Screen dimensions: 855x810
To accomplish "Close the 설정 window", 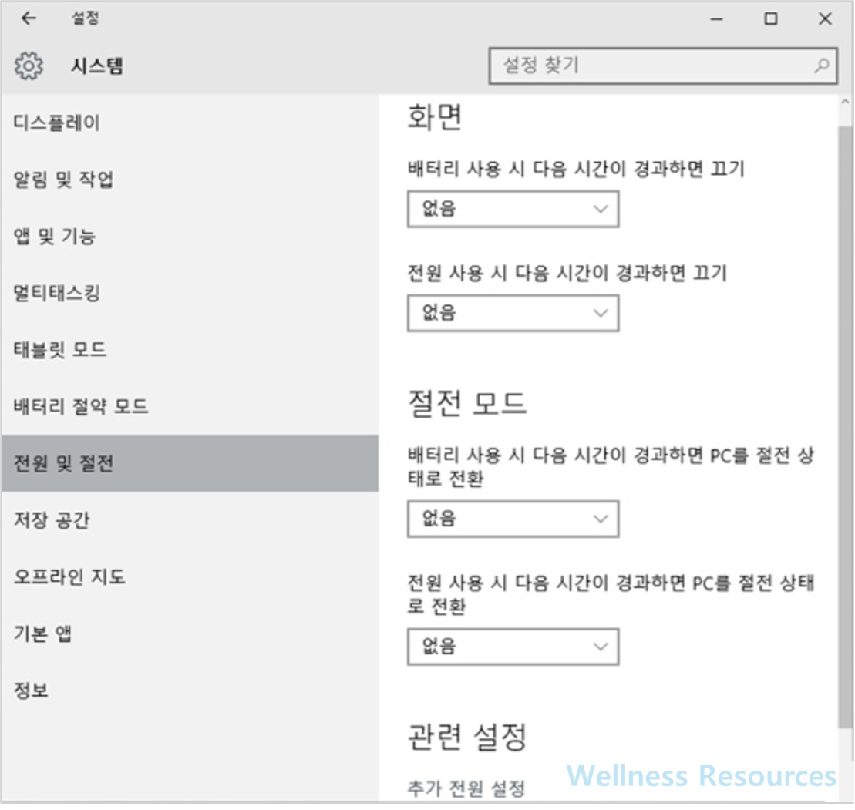I will pos(825,19).
